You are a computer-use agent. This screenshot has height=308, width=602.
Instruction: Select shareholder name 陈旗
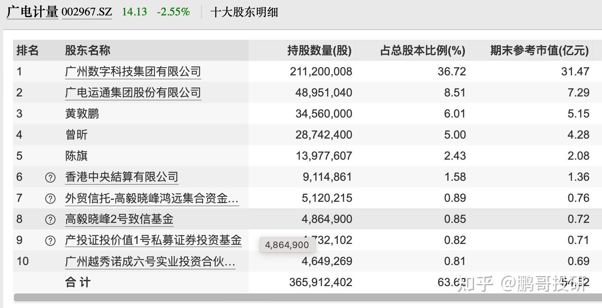tap(76, 156)
